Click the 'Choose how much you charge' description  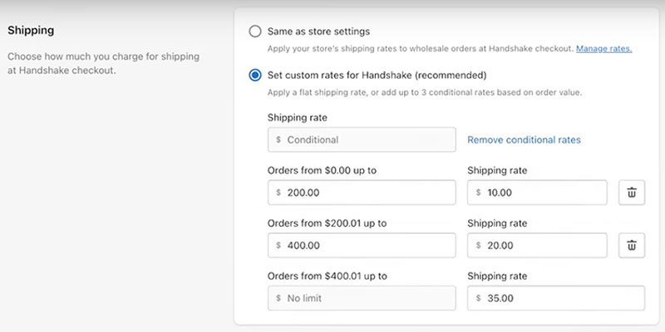[x=104, y=63]
